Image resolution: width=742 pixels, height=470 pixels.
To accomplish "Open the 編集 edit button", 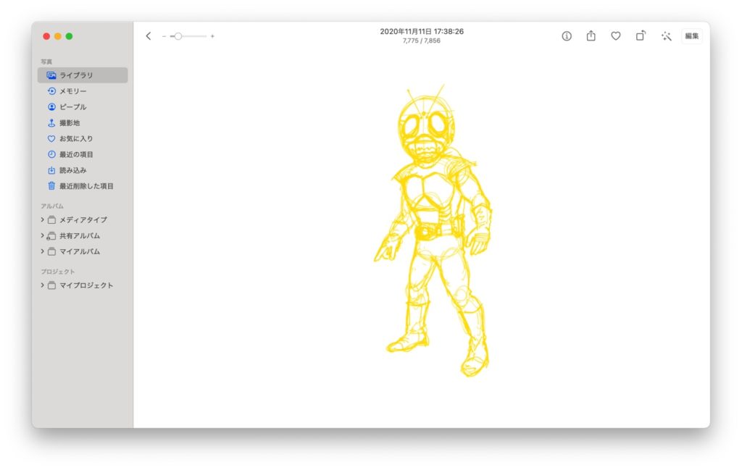I will coord(692,36).
